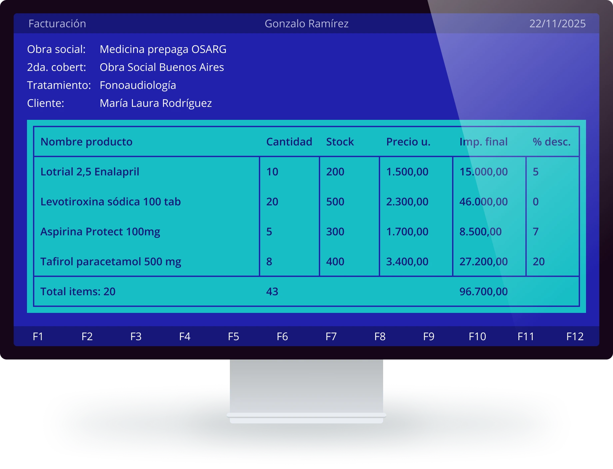The height and width of the screenshot is (469, 613).
Task: Edit the Tratamiento field Fonoaudiología
Action: tap(138, 85)
